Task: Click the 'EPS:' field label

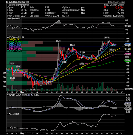Action: (47, 10)
